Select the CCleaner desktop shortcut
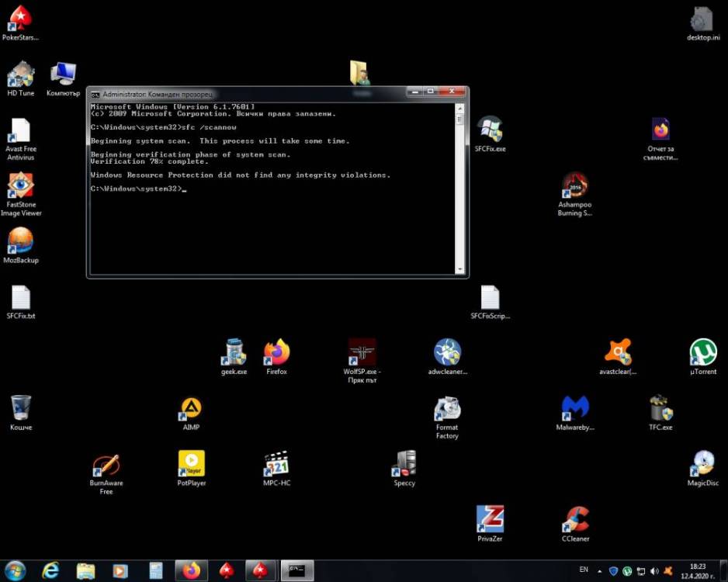This screenshot has height=582, width=728. [x=576, y=524]
